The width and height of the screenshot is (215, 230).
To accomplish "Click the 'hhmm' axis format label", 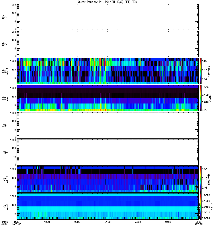I will [x=5, y=222].
